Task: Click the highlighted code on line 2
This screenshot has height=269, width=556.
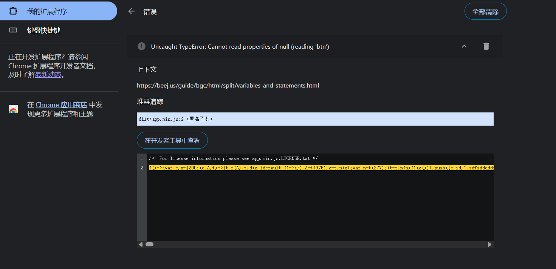Action: point(321,168)
